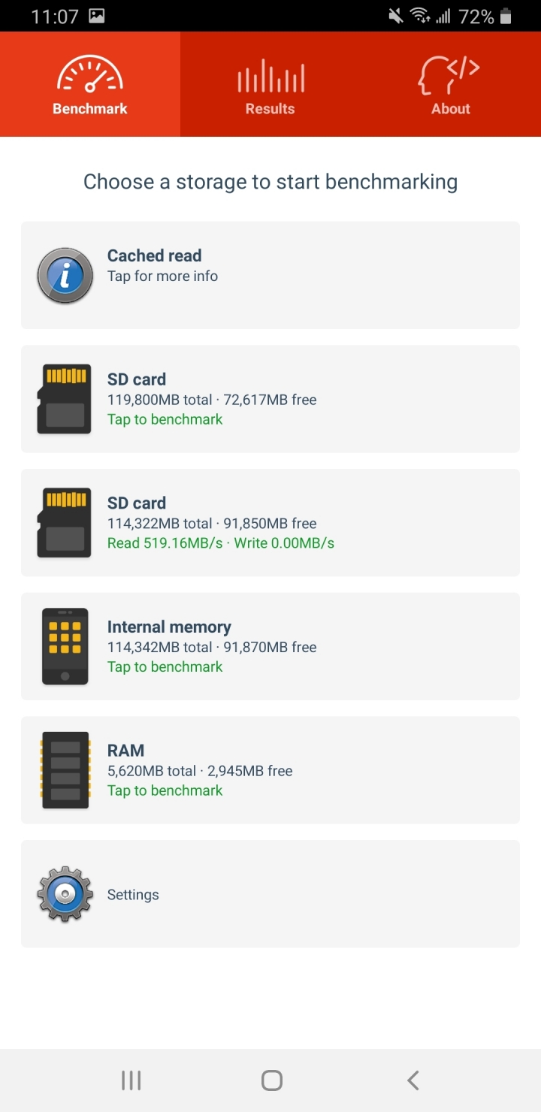The image size is (541, 1112).
Task: Open the About tab
Action: [451, 84]
